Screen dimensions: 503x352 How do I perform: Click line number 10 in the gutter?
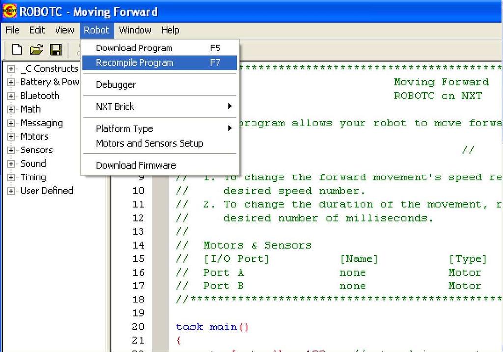139,191
